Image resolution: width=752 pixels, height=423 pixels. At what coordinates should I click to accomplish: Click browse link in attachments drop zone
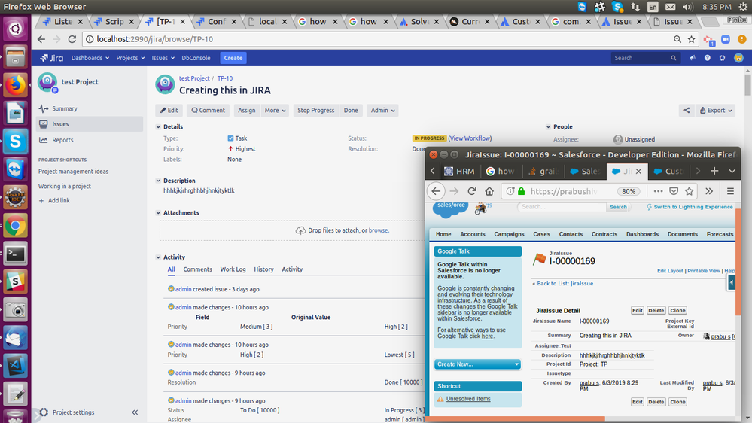(x=379, y=230)
